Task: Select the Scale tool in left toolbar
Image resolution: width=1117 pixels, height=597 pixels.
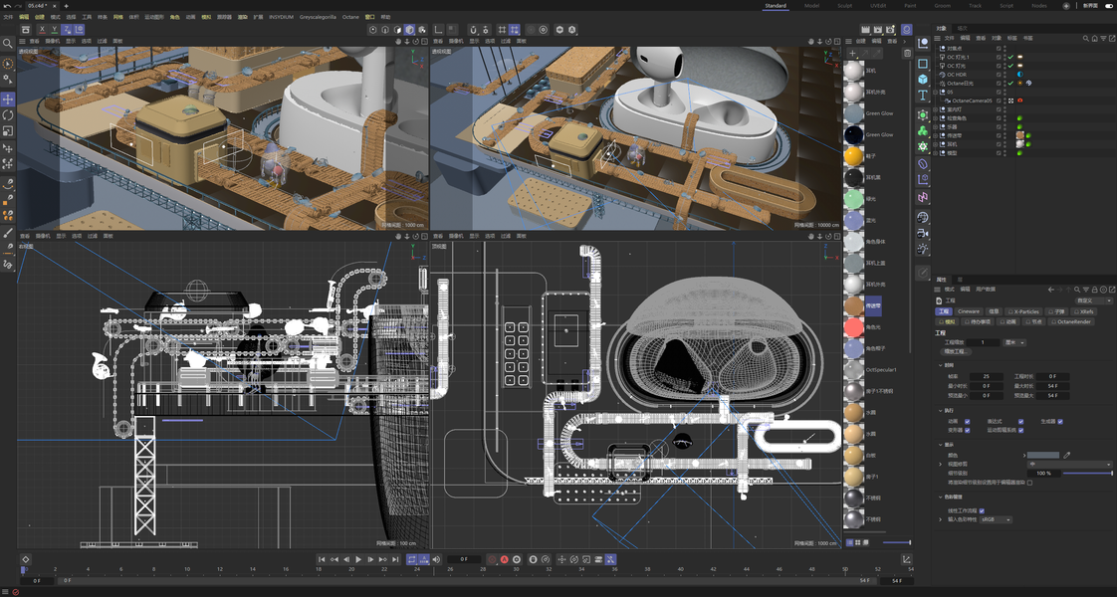Action: pyautogui.click(x=8, y=131)
